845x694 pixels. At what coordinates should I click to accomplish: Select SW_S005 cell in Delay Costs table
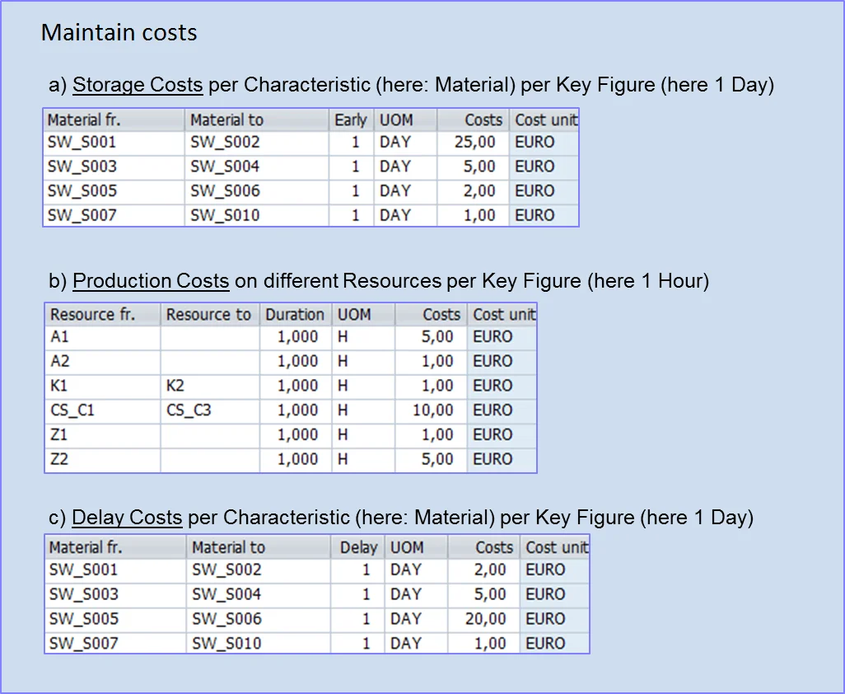tap(116, 618)
